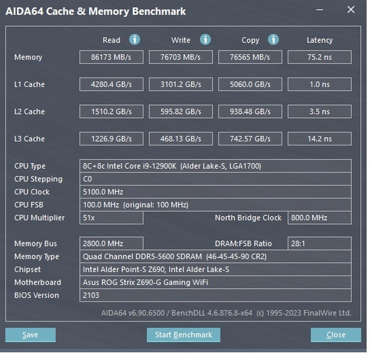This screenshot has width=374, height=359.
Task: Select the Memory Copy value 76565 MB/s
Action: [x=250, y=57]
